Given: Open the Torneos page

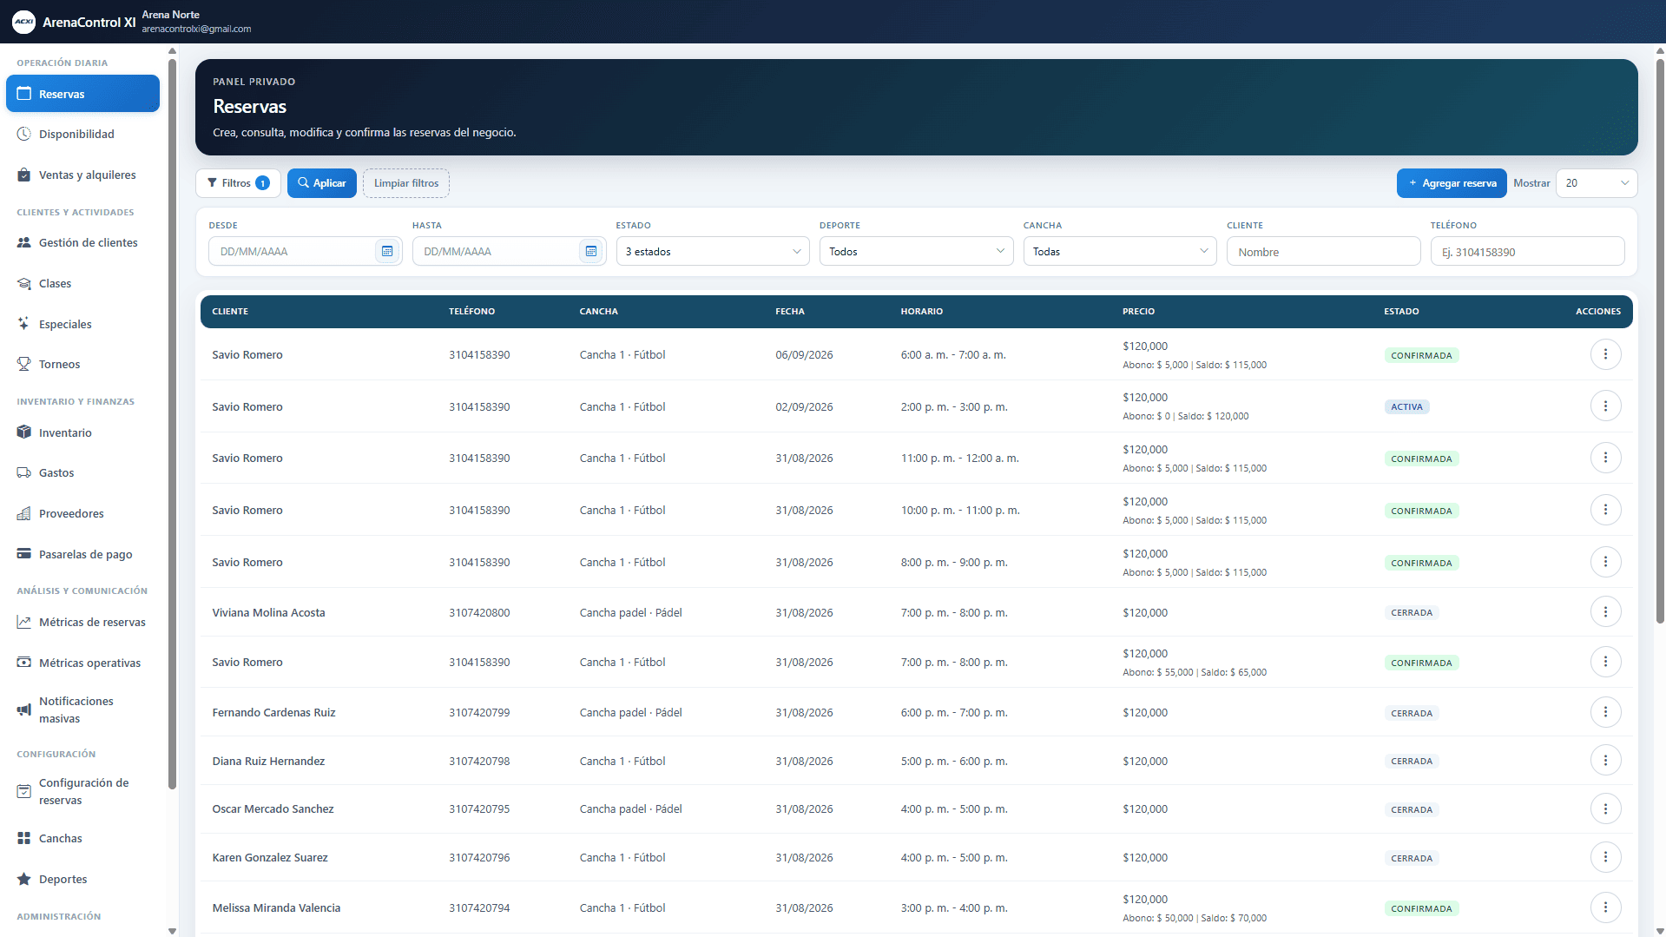Looking at the screenshot, I should click(82, 365).
